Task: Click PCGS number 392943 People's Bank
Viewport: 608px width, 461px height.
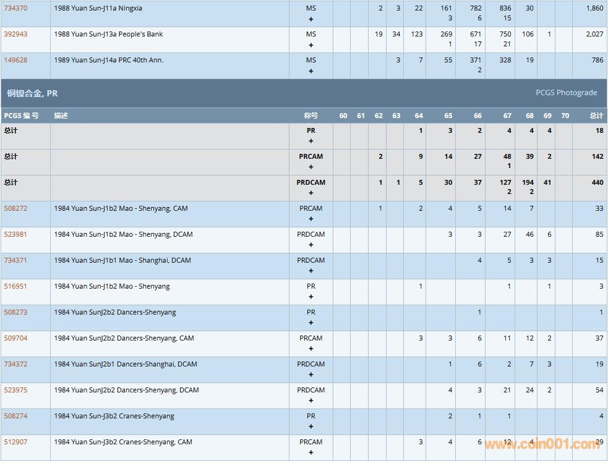Action: 15,34
